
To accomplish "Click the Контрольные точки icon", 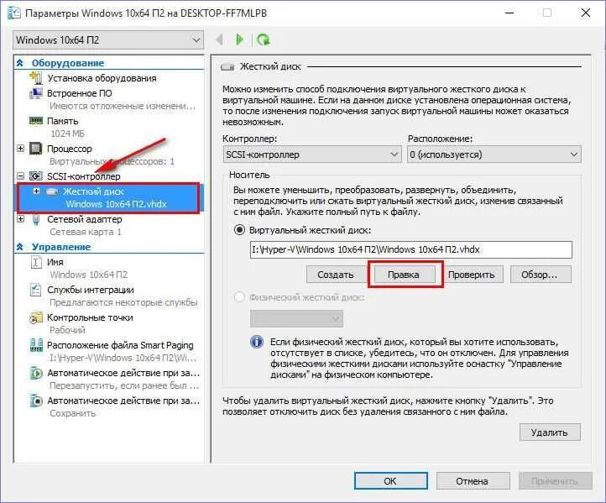I will (36, 317).
